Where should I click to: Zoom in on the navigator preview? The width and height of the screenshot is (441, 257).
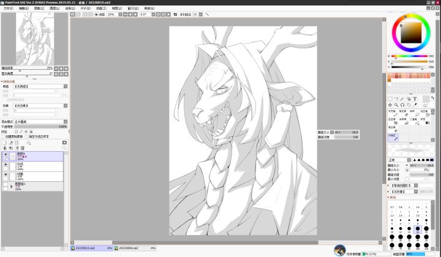pos(61,69)
